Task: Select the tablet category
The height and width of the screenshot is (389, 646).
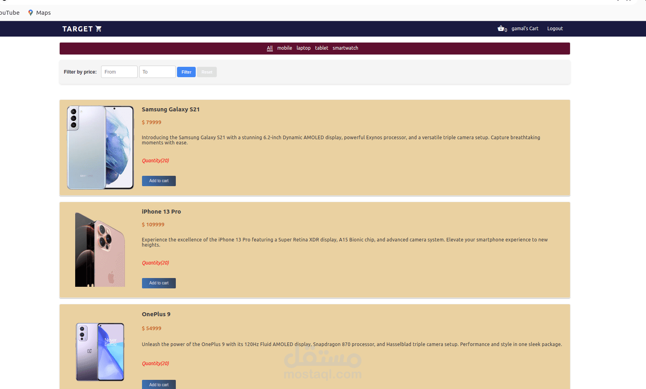Action: click(321, 48)
